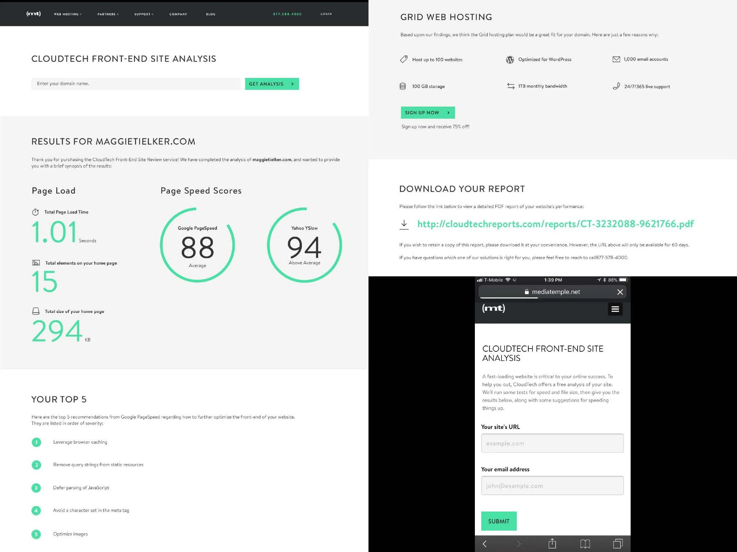
Task: Click the number 5 recommendation badge
Action: coord(36,534)
